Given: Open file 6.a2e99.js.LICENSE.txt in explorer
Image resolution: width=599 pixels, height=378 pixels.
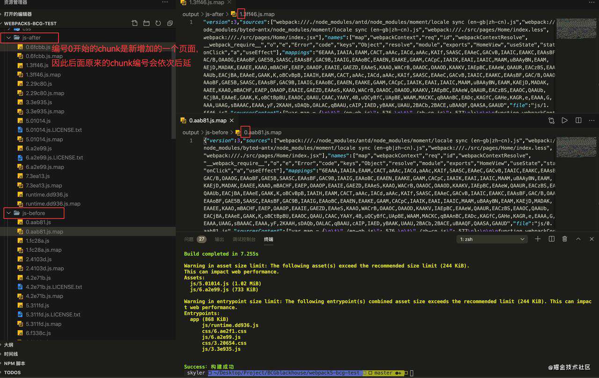Looking at the screenshot, I should (x=54, y=158).
